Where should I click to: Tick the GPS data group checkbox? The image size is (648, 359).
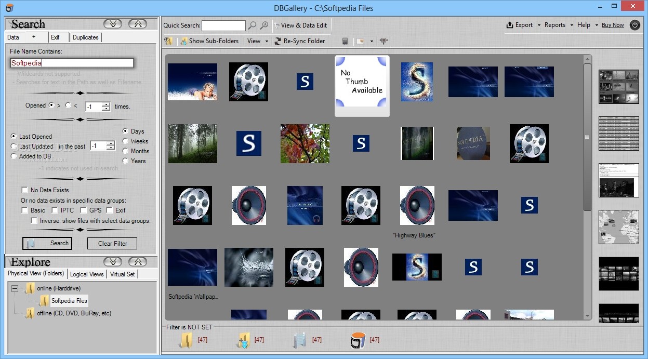pyautogui.click(x=84, y=210)
